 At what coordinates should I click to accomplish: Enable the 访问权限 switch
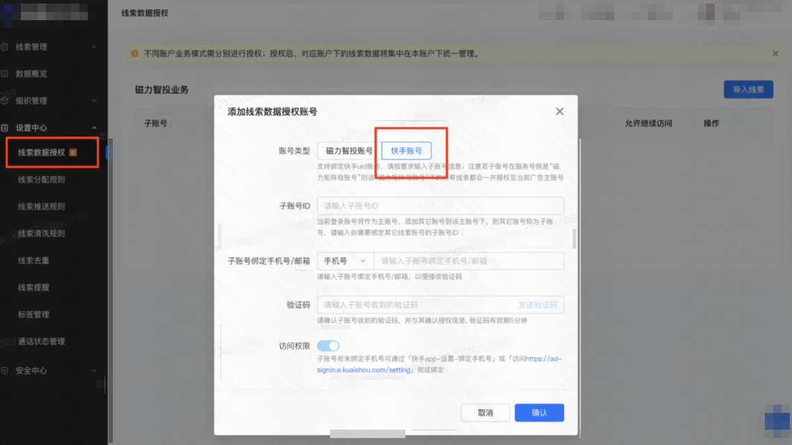pos(327,345)
